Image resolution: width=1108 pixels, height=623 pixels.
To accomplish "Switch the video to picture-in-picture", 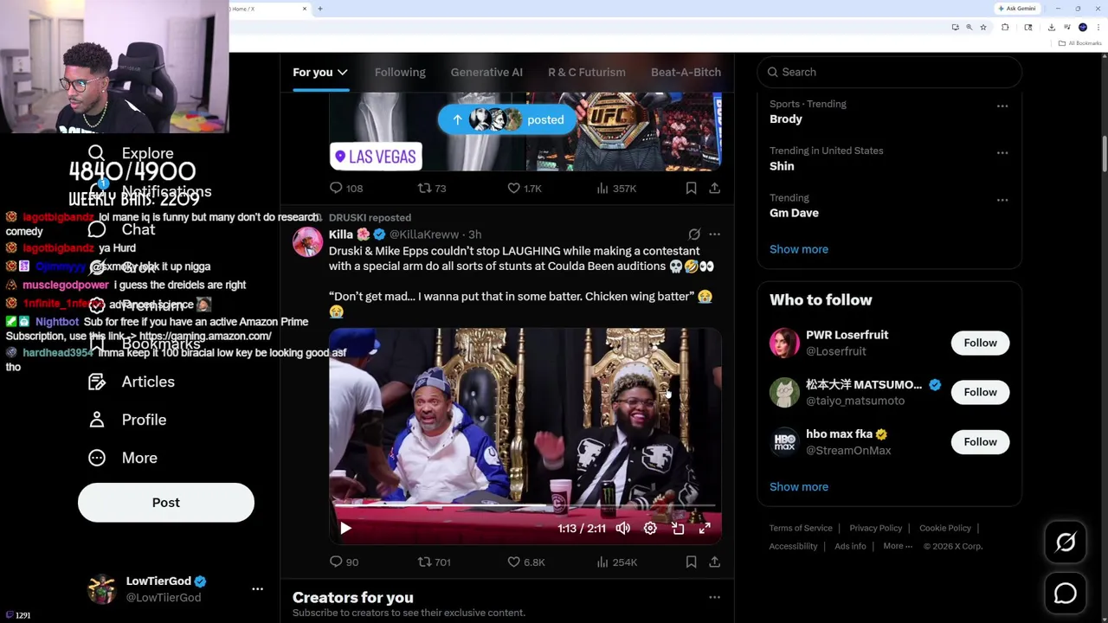I will [x=678, y=528].
